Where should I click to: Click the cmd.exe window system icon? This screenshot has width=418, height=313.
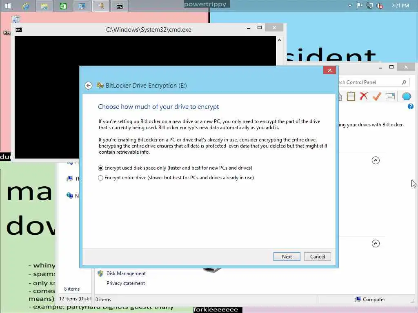click(19, 29)
